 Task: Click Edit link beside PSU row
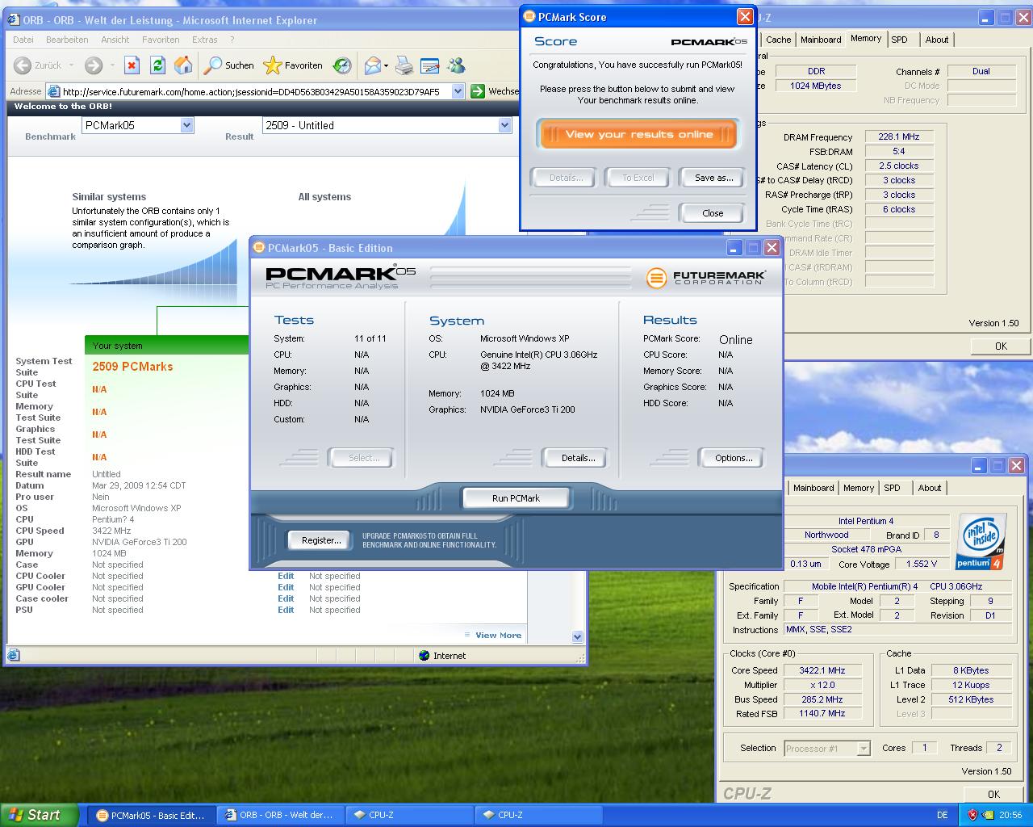(x=286, y=610)
